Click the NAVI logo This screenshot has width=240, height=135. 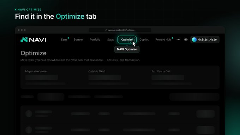click(x=33, y=40)
